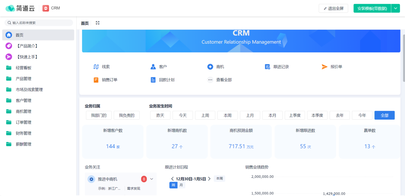Viewport: 405px width, 196px height.
Task: Select the 全部 time filter
Action: [384, 115]
